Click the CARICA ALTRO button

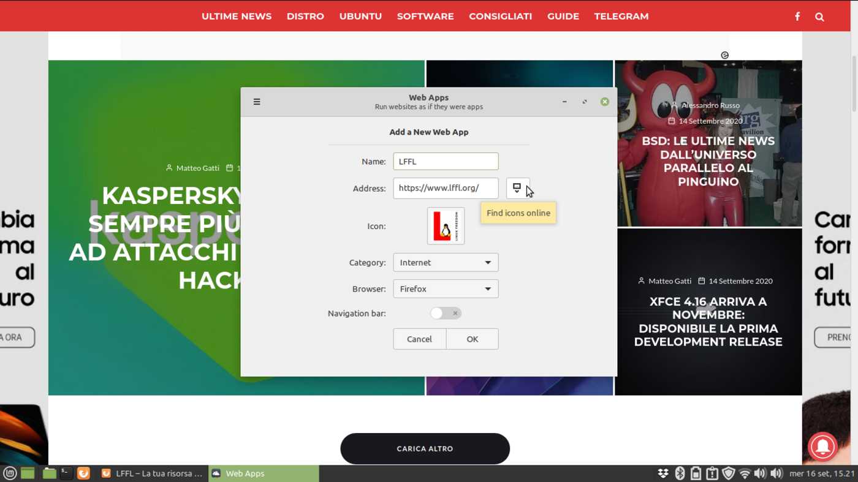tap(425, 448)
